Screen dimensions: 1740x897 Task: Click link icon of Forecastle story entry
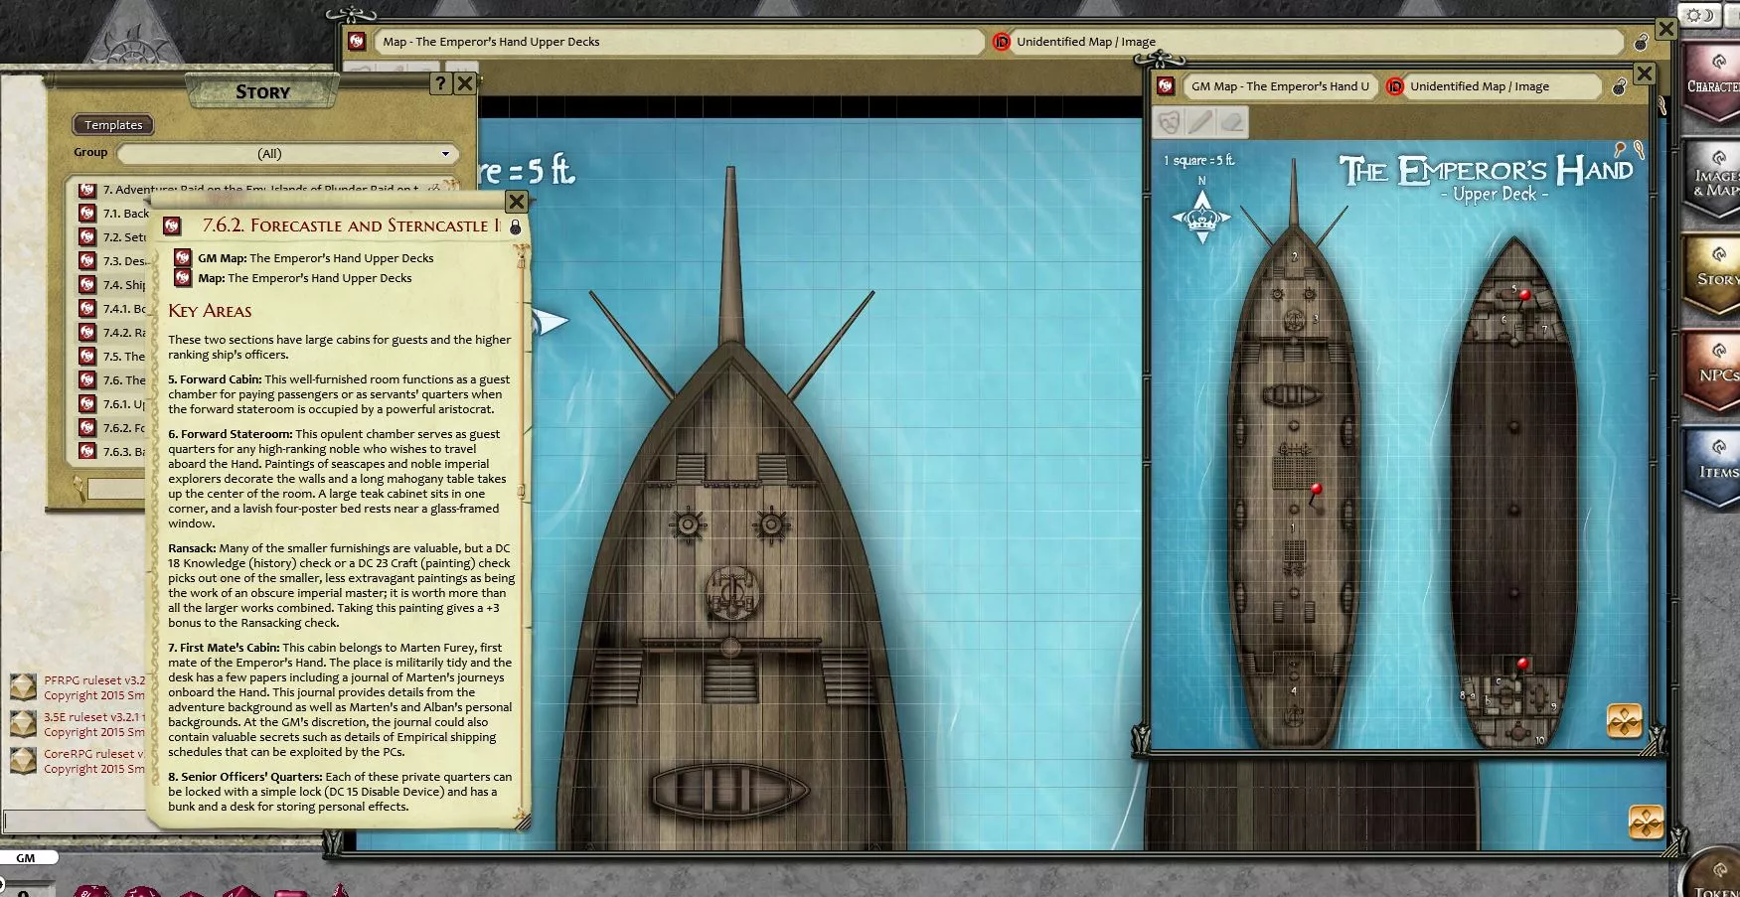coord(172,226)
